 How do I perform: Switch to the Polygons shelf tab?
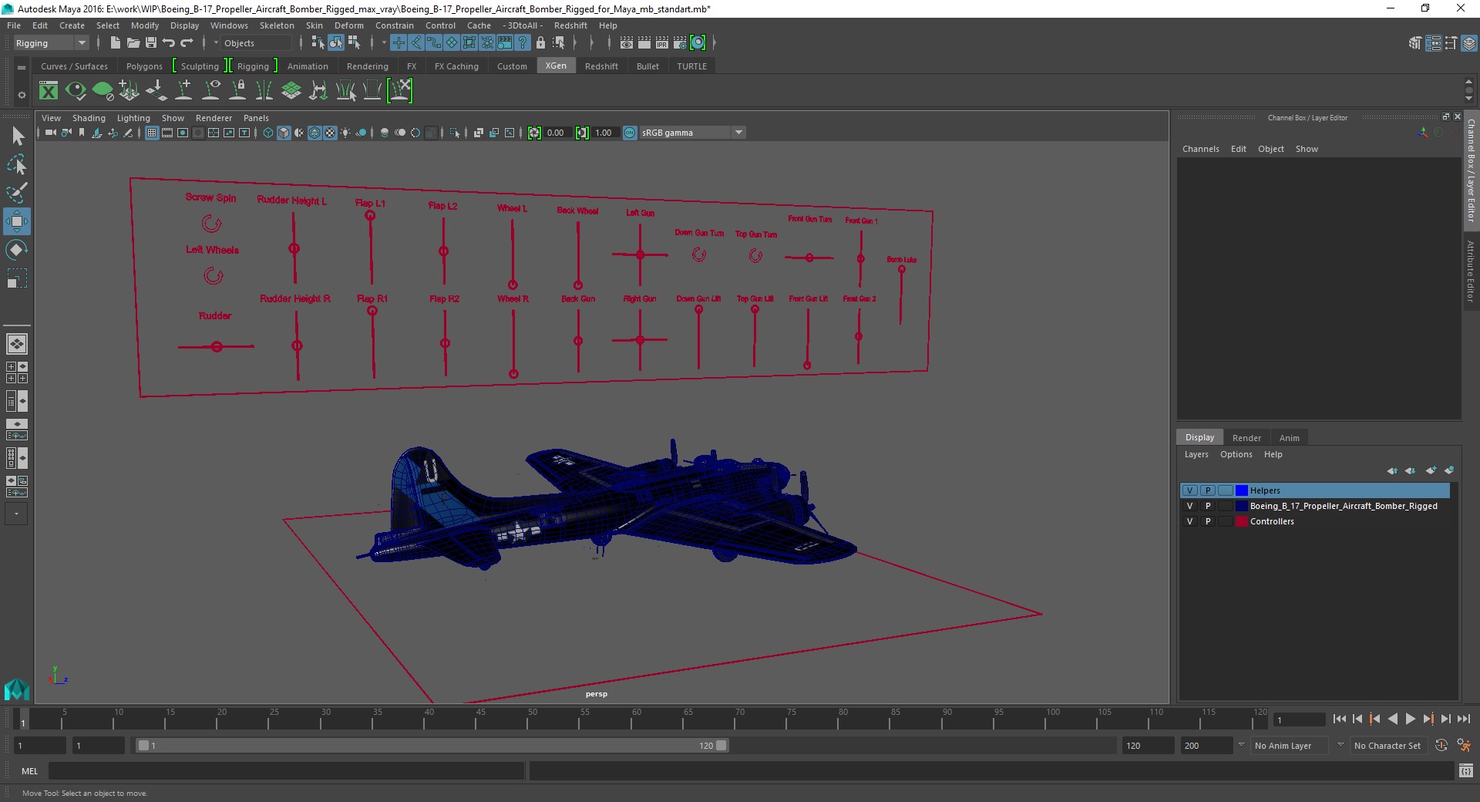144,66
